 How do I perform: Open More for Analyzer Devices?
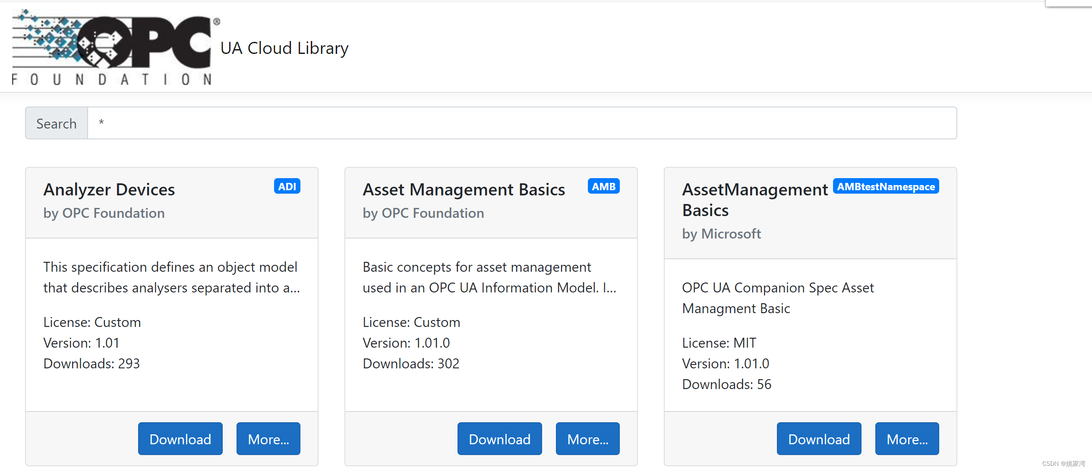point(268,439)
